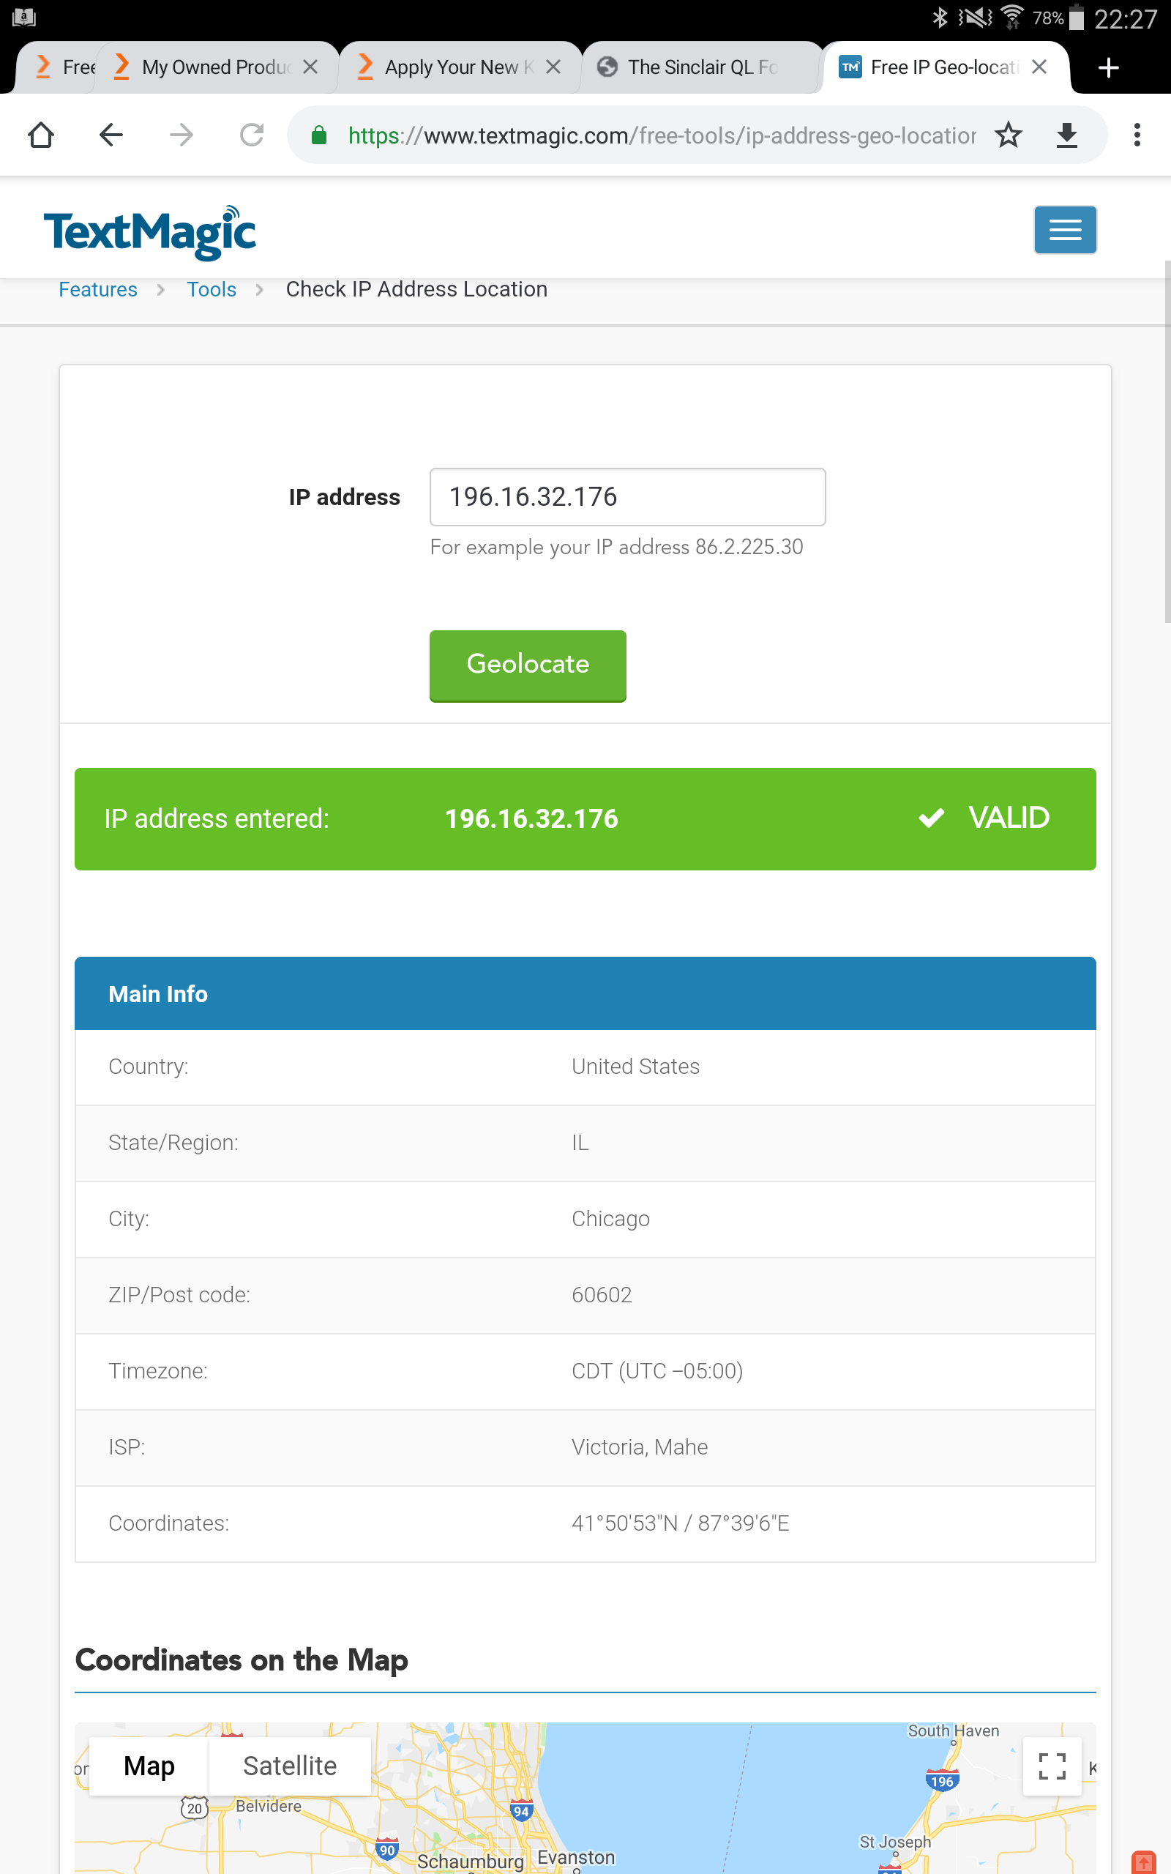Click the Wi-Fi status icon
1171x1874 pixels.
click(x=1011, y=17)
